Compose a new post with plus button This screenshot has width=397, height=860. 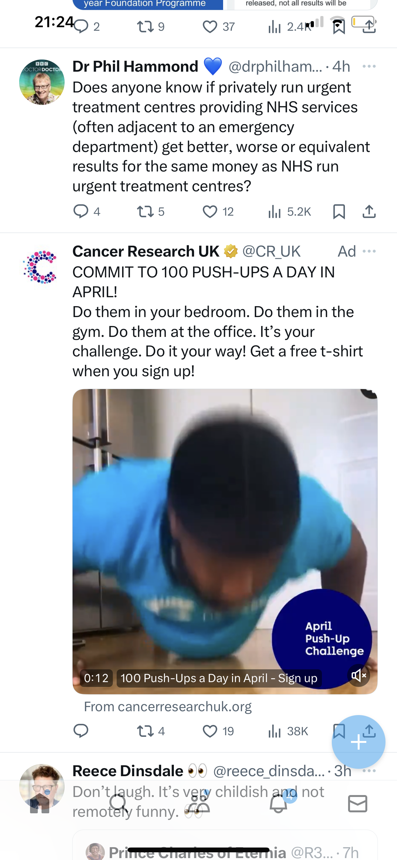tap(358, 742)
